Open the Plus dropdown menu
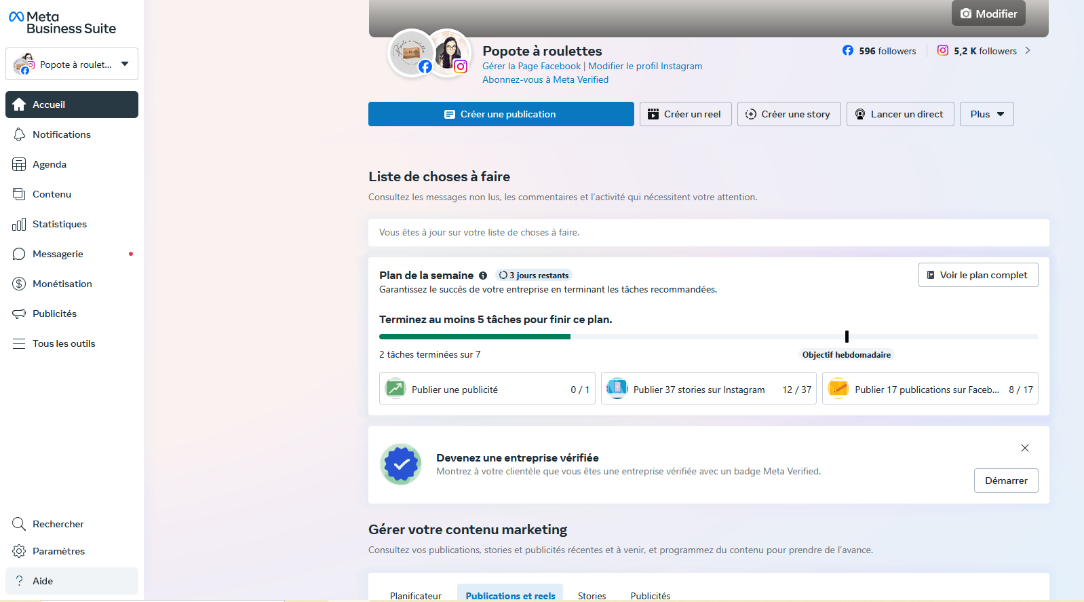 [987, 114]
